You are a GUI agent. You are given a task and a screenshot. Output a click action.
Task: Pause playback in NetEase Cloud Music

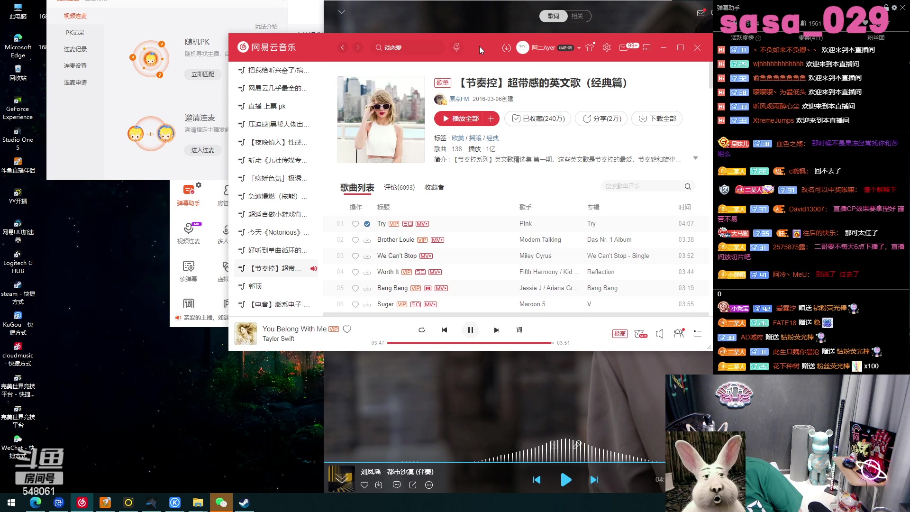click(x=470, y=330)
